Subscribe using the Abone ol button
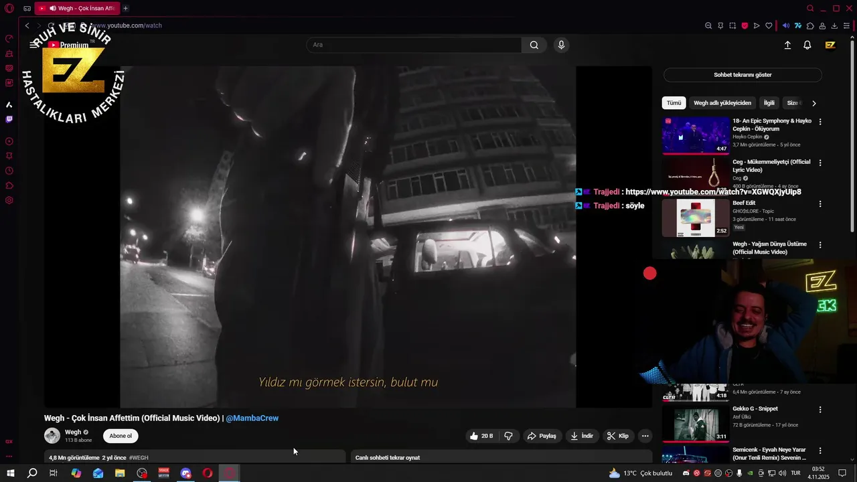The height and width of the screenshot is (482, 857). [x=121, y=436]
